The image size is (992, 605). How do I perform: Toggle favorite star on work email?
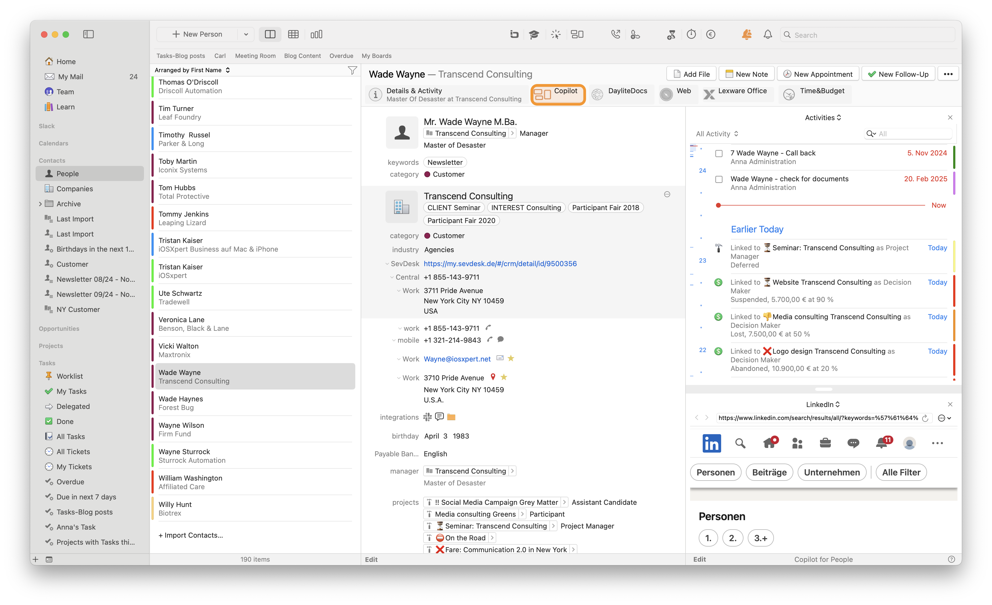[x=511, y=358]
